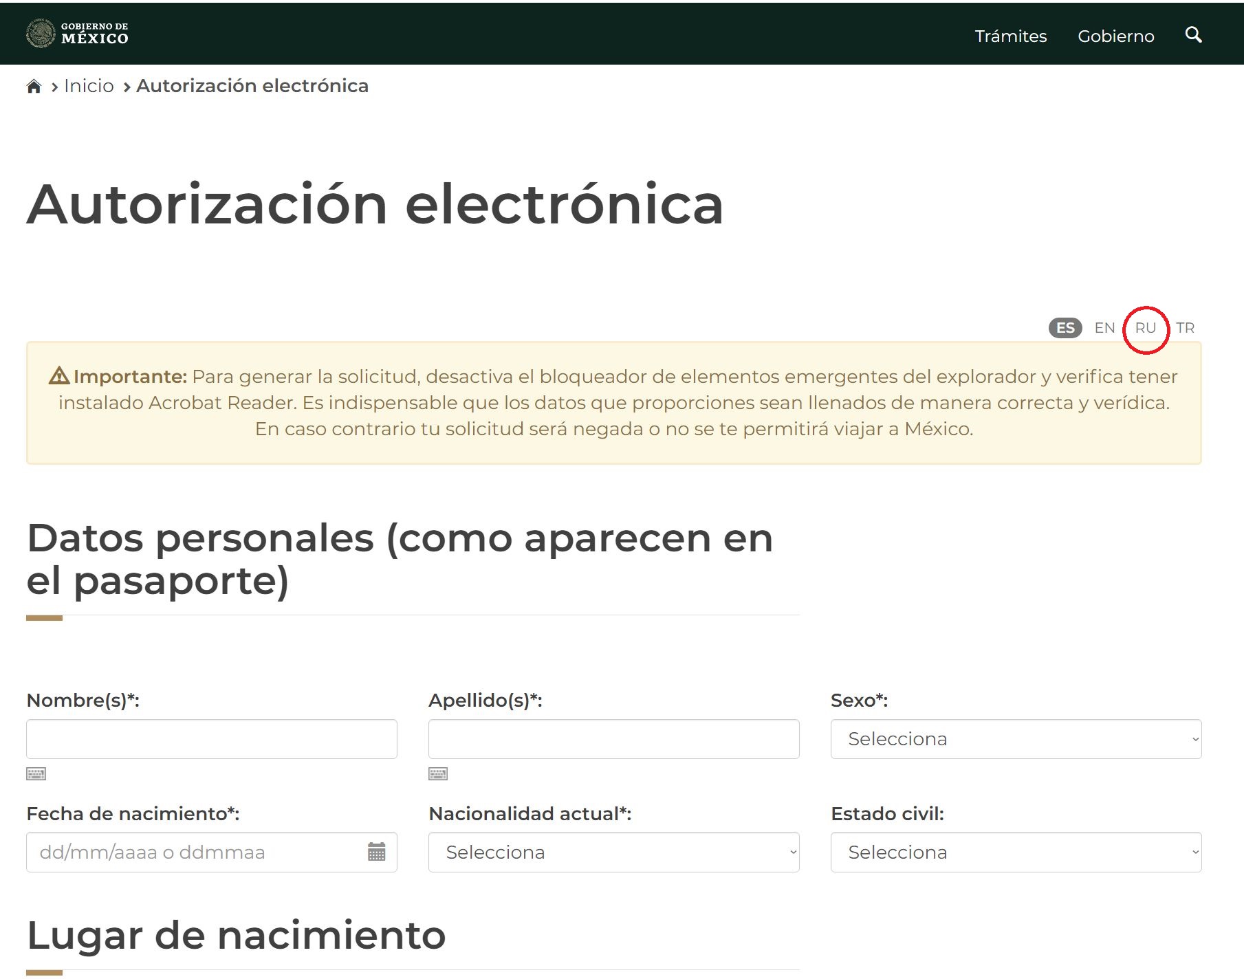Click the Fecha de nacimiento date field
Image resolution: width=1244 pixels, height=979 pixels.
[x=196, y=852]
